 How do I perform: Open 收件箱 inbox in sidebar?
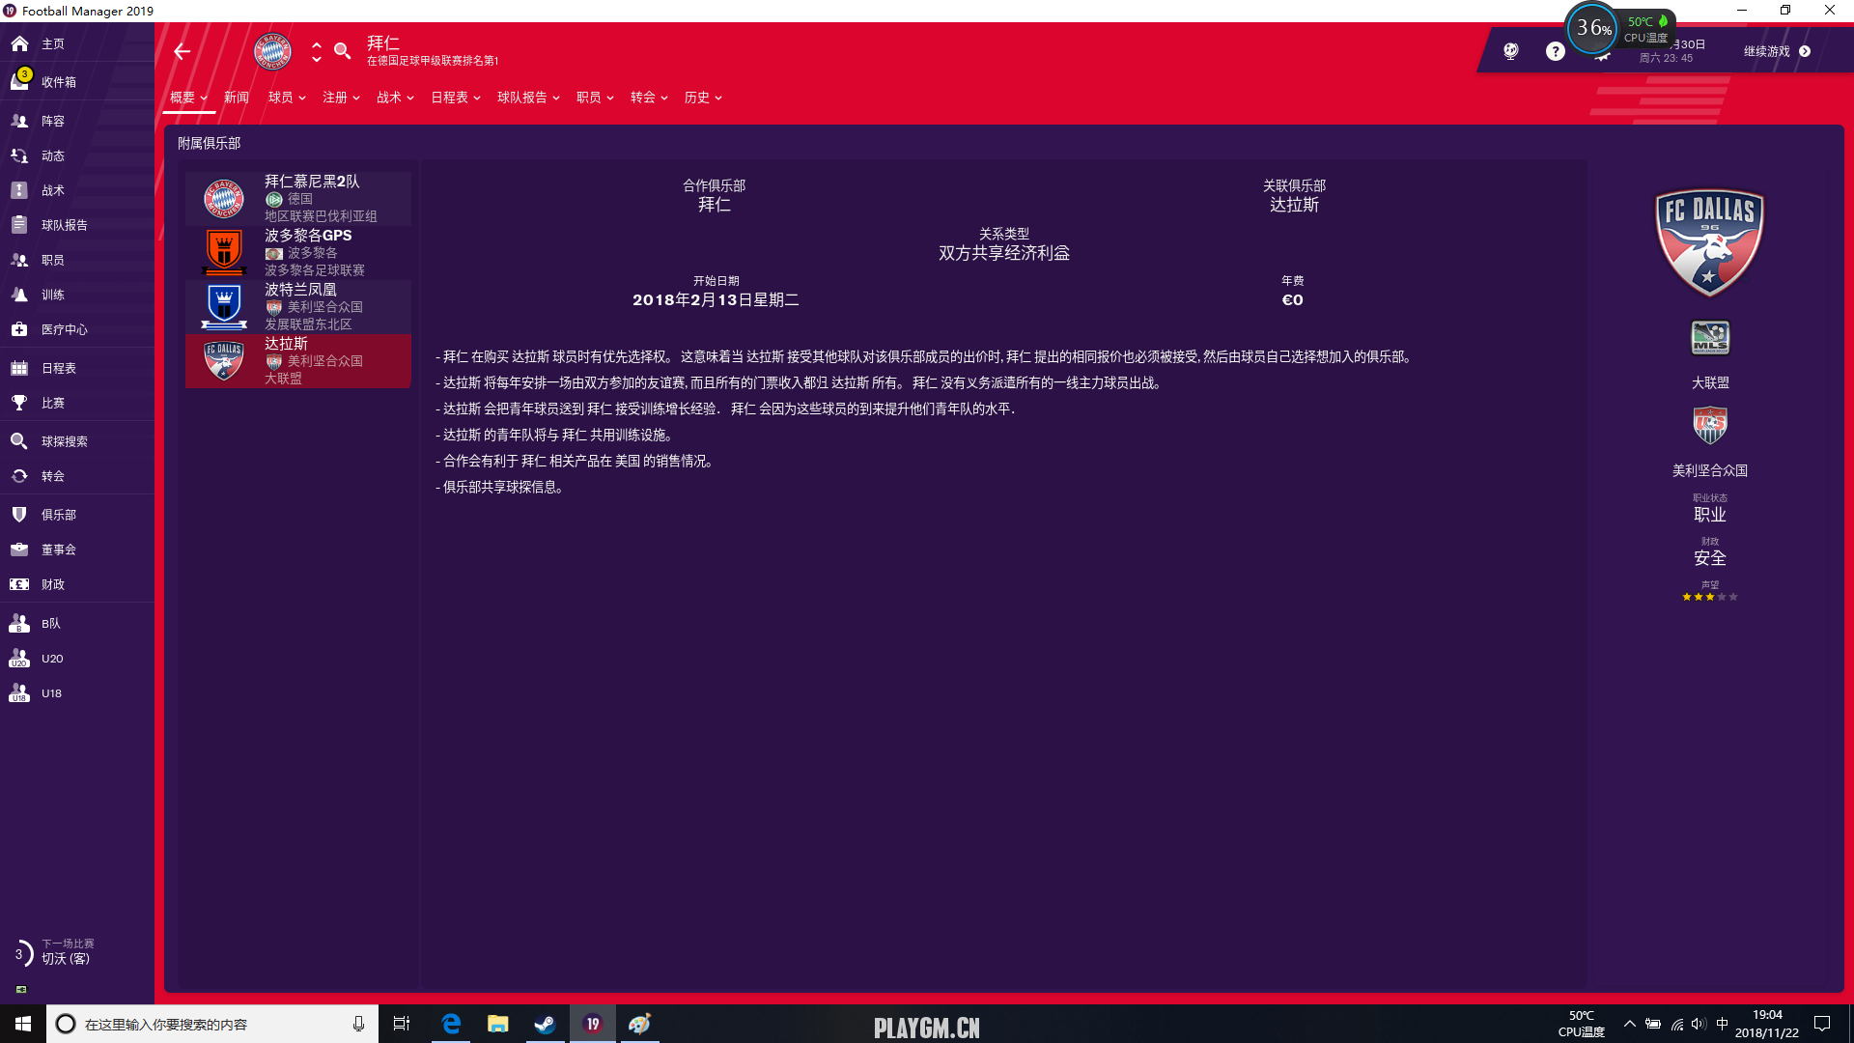tap(58, 82)
